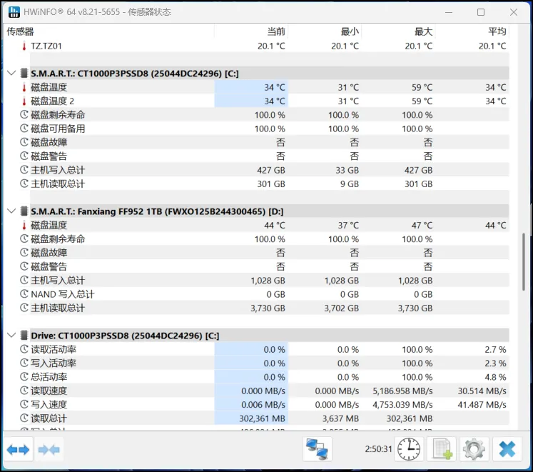Click the vertical scrollbar thumb
This screenshot has height=472, width=533.
click(524, 261)
